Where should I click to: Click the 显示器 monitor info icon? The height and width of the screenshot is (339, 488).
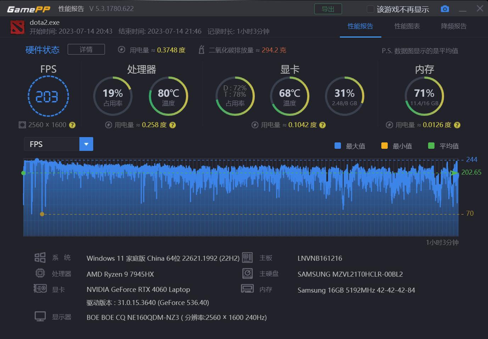tap(40, 316)
